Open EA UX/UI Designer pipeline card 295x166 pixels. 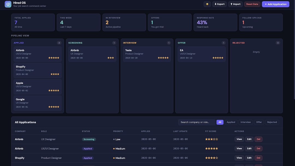(202, 54)
